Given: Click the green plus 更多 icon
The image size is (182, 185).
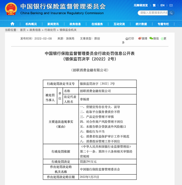Looking at the screenshot, I should pyautogui.click(x=162, y=39).
